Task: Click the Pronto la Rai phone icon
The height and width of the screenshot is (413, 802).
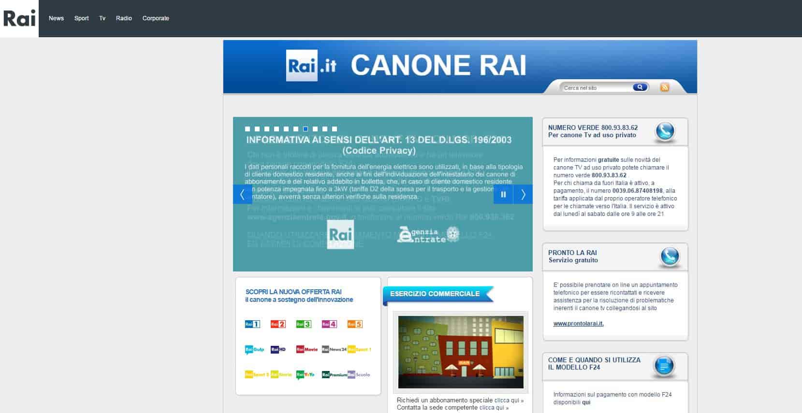Action: pyautogui.click(x=670, y=256)
